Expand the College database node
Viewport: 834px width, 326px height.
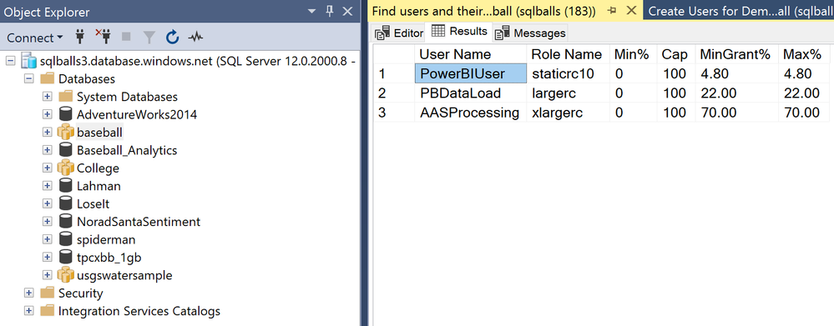point(47,168)
